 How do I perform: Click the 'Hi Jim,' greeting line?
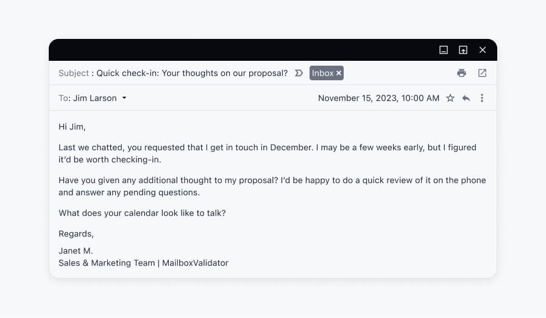point(72,127)
